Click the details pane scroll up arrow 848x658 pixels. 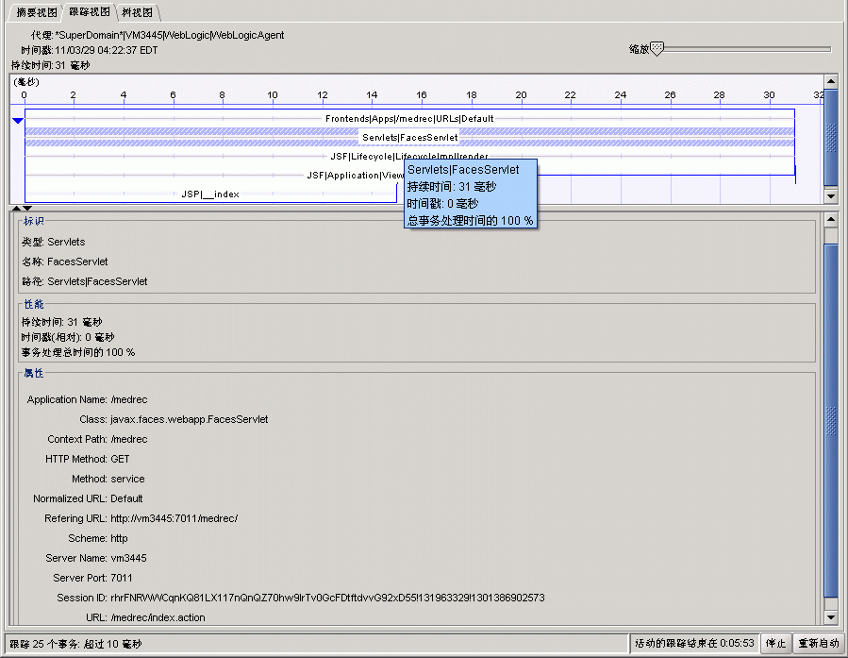click(x=831, y=220)
